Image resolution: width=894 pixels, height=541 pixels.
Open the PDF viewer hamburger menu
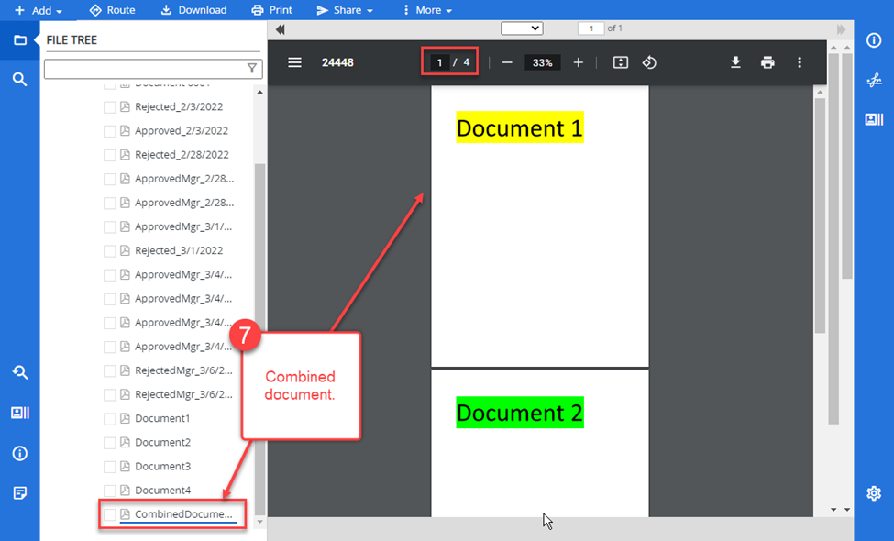click(x=293, y=62)
